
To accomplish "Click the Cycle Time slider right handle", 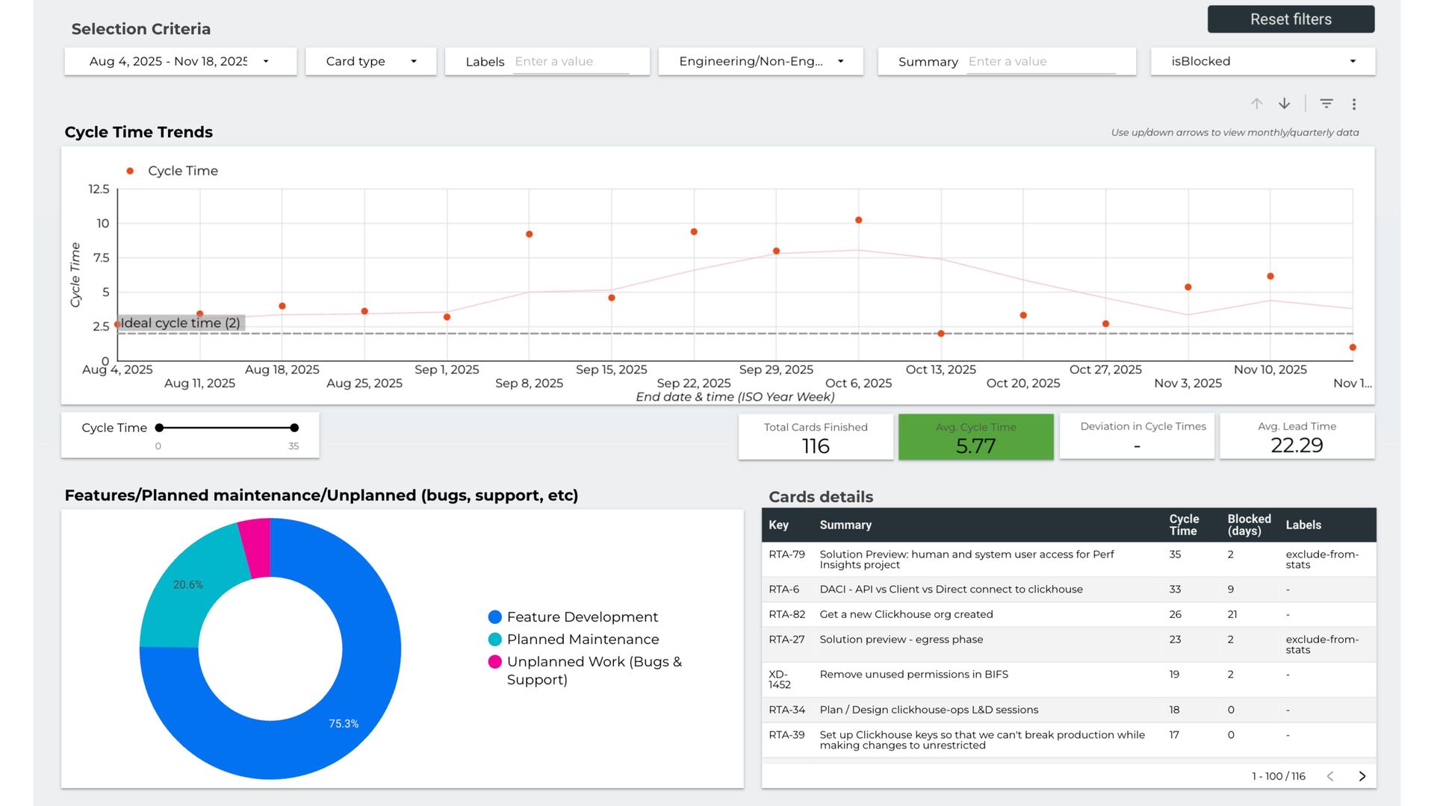I will tap(294, 428).
